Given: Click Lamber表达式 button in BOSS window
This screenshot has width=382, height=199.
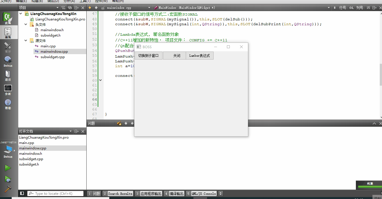Looking at the screenshot, I should tap(199, 56).
